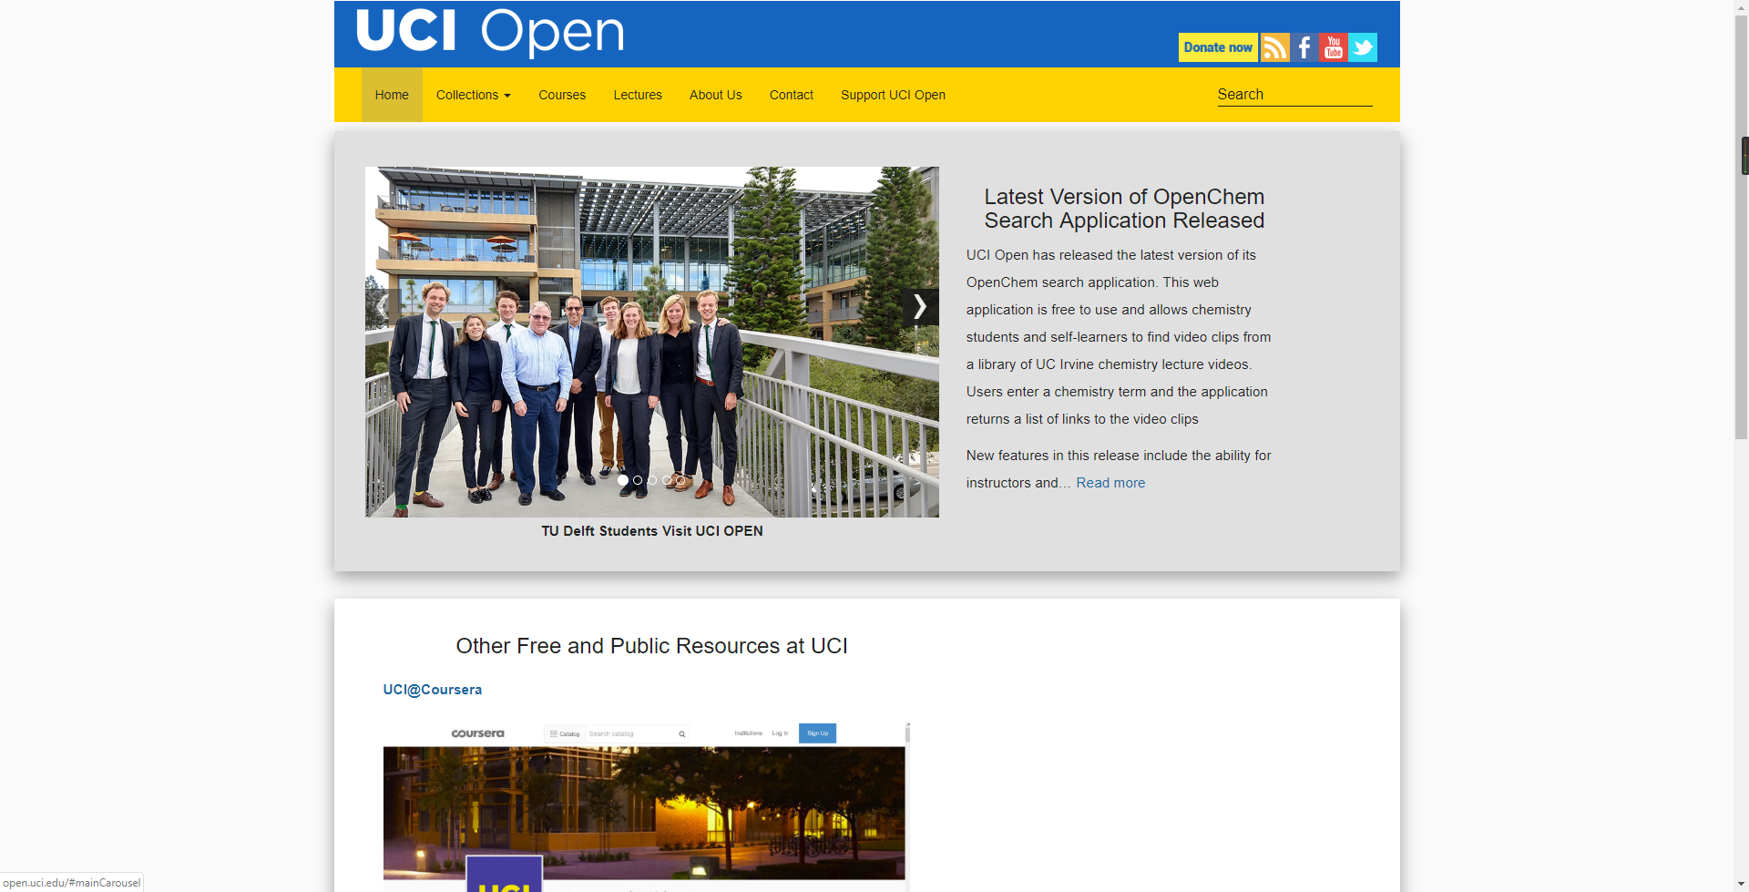Advance carousel with the next arrow

pos(920,307)
